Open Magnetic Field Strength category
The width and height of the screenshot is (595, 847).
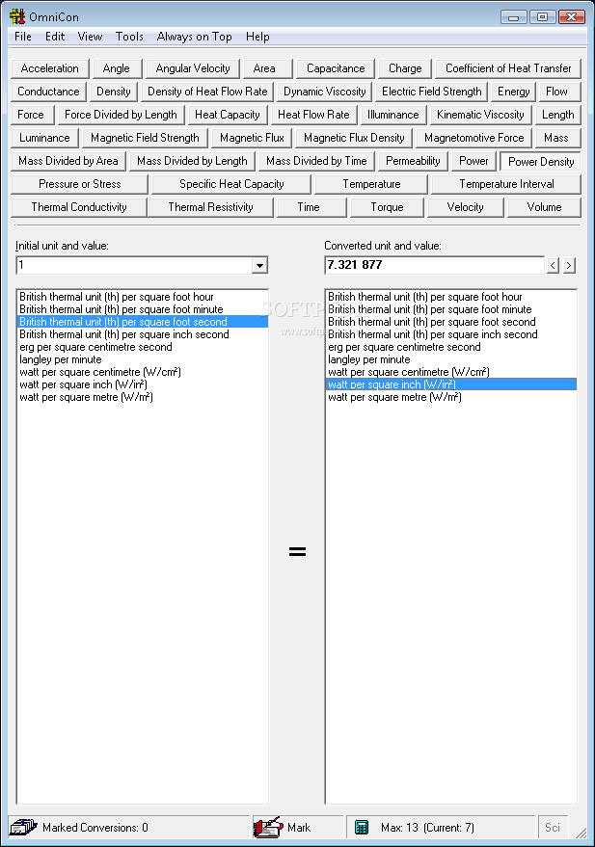(145, 139)
